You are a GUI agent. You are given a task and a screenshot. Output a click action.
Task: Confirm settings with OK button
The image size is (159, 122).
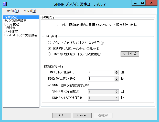click(x=61, y=115)
